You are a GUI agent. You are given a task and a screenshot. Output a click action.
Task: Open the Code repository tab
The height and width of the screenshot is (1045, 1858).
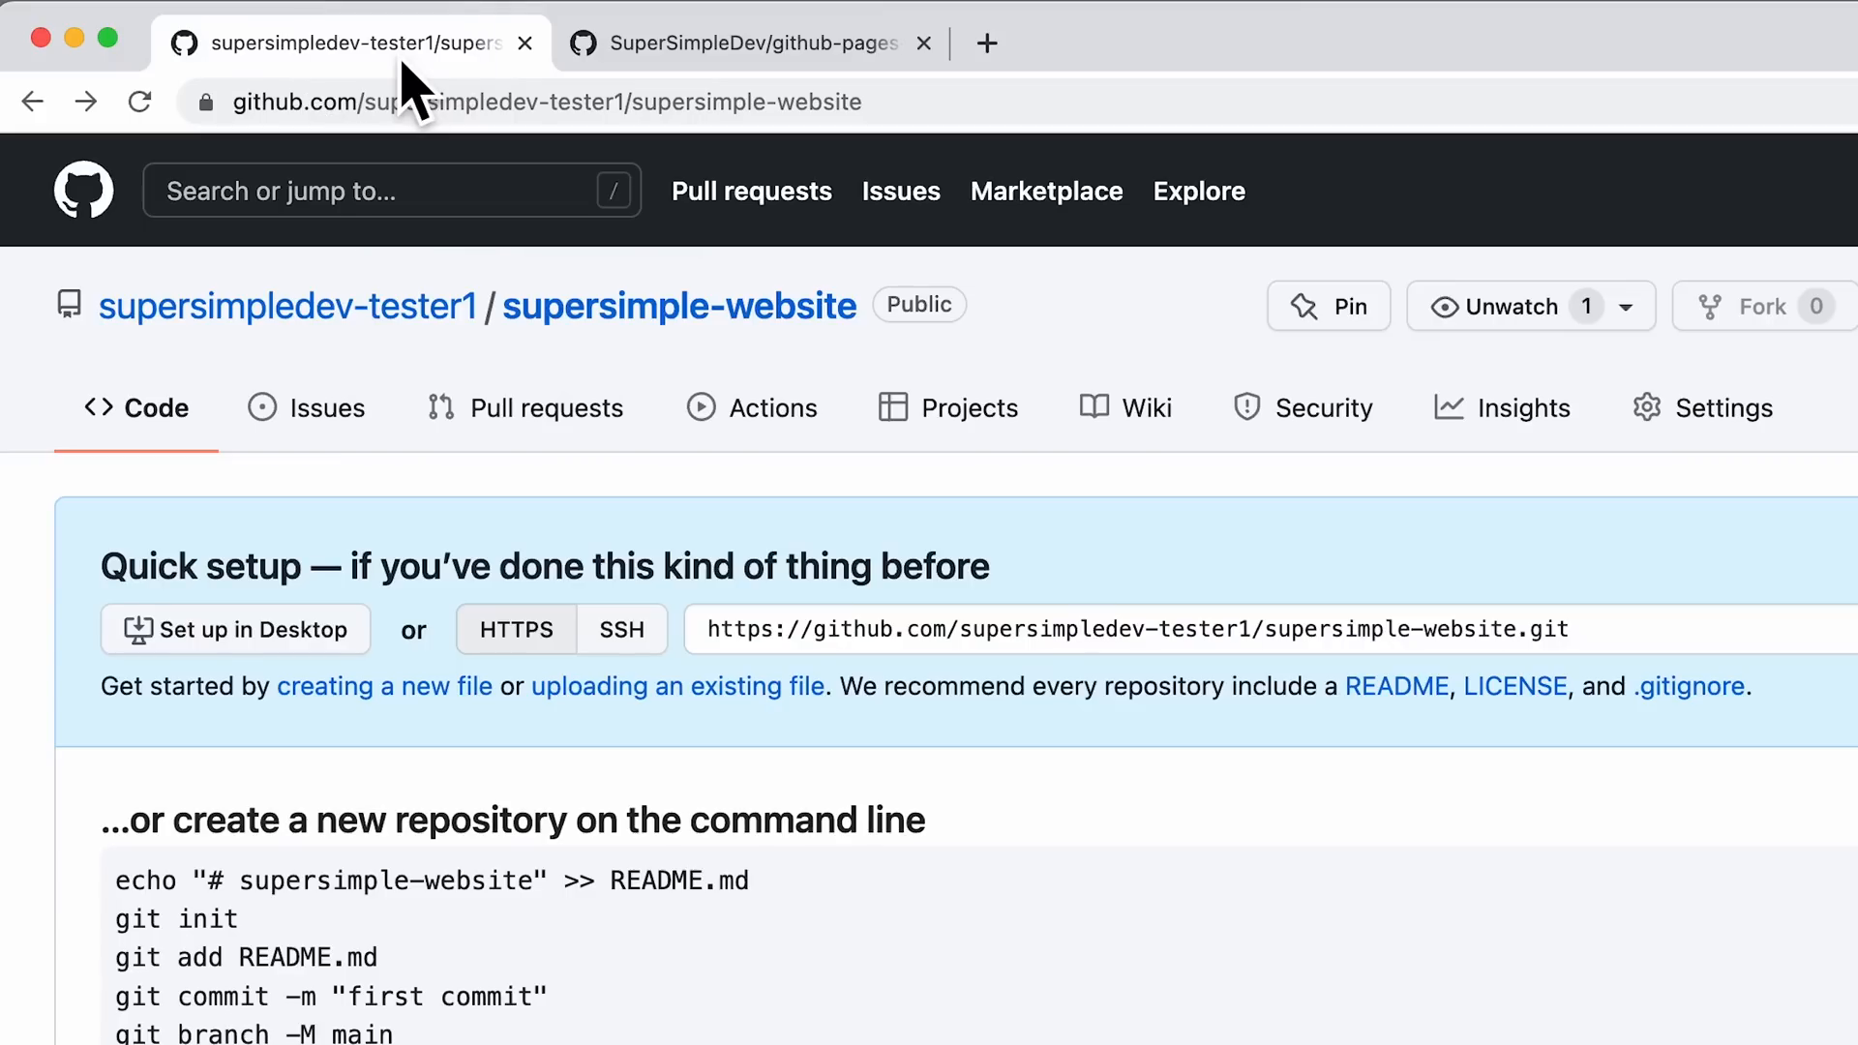(x=136, y=408)
